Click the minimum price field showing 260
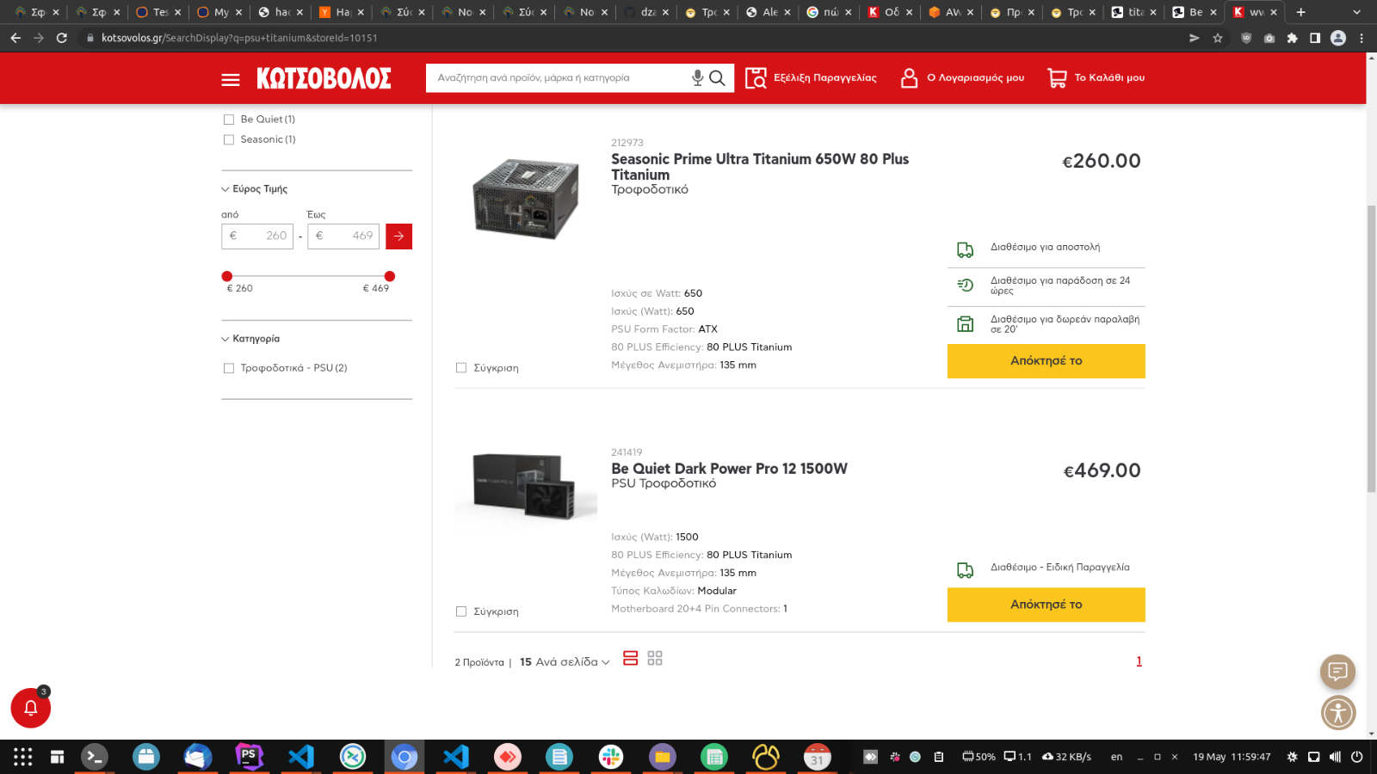The image size is (1377, 774). (x=259, y=236)
